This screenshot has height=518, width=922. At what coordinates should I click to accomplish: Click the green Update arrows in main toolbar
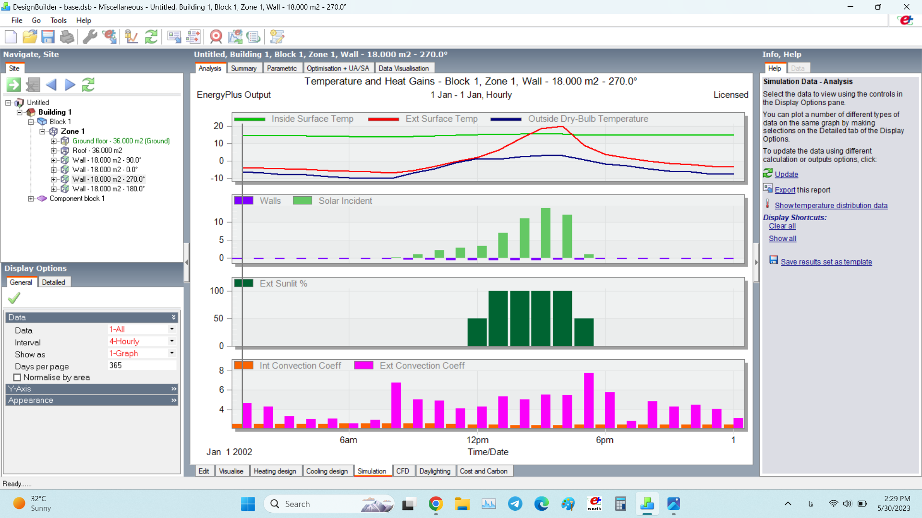point(151,37)
